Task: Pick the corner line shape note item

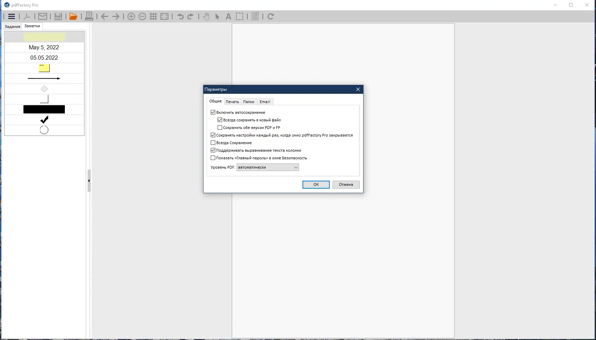Action: (44, 99)
